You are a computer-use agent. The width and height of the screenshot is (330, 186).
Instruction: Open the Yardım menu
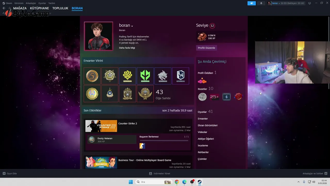tap(52, 3)
